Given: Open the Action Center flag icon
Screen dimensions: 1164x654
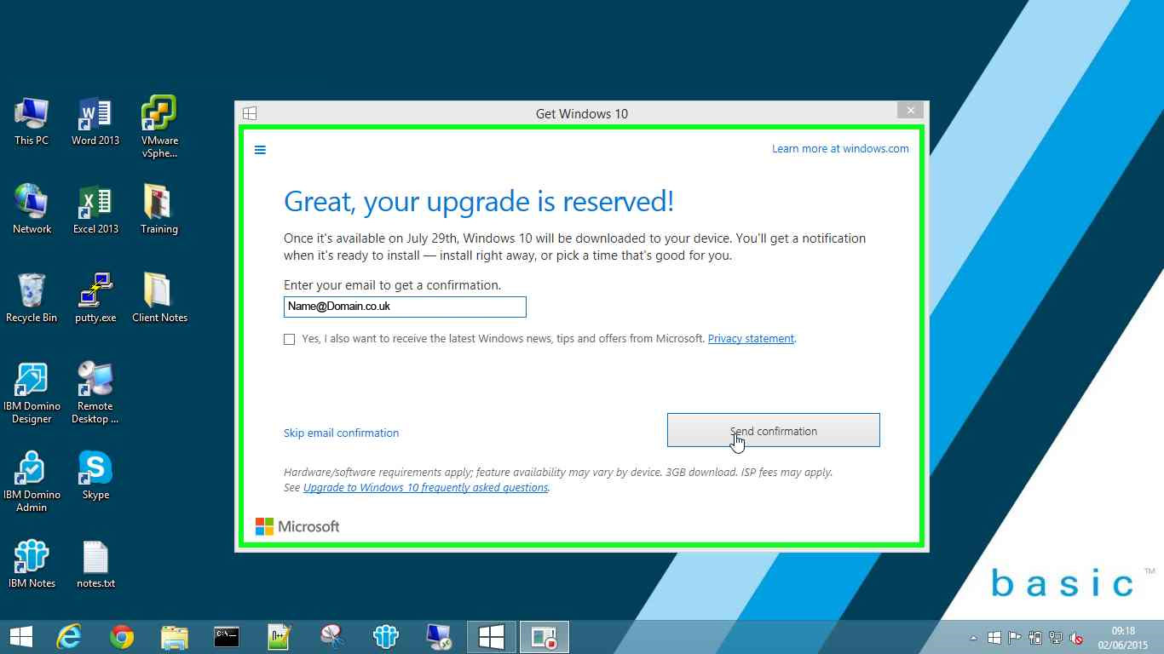Looking at the screenshot, I should click(x=1015, y=638).
